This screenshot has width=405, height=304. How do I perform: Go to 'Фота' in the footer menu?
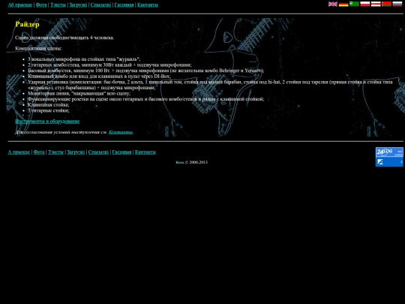tap(39, 152)
